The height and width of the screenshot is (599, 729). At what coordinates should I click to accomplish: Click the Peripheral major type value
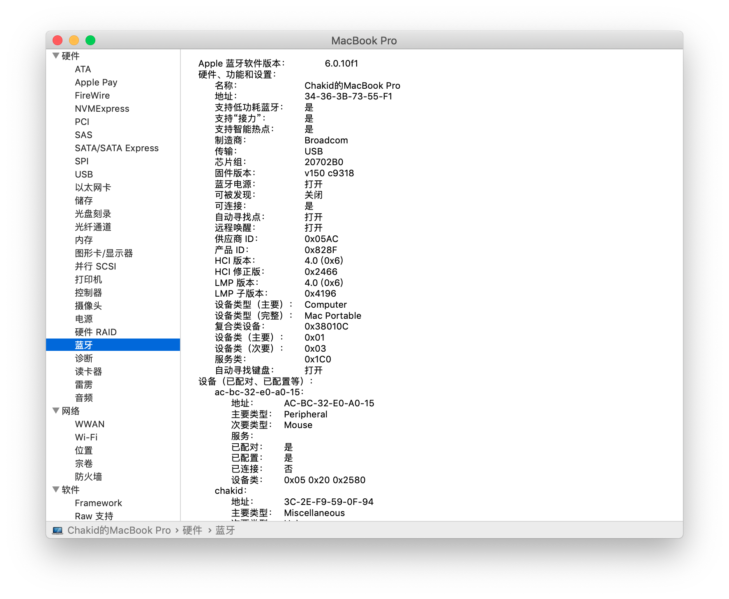[306, 414]
